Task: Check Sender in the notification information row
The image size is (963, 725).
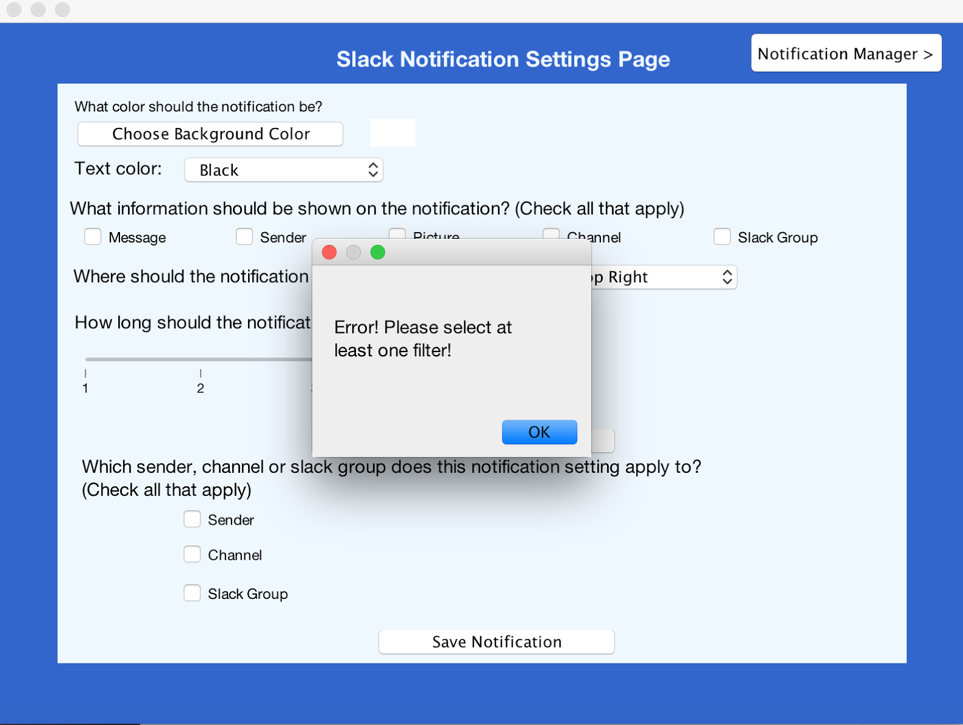Action: (244, 236)
